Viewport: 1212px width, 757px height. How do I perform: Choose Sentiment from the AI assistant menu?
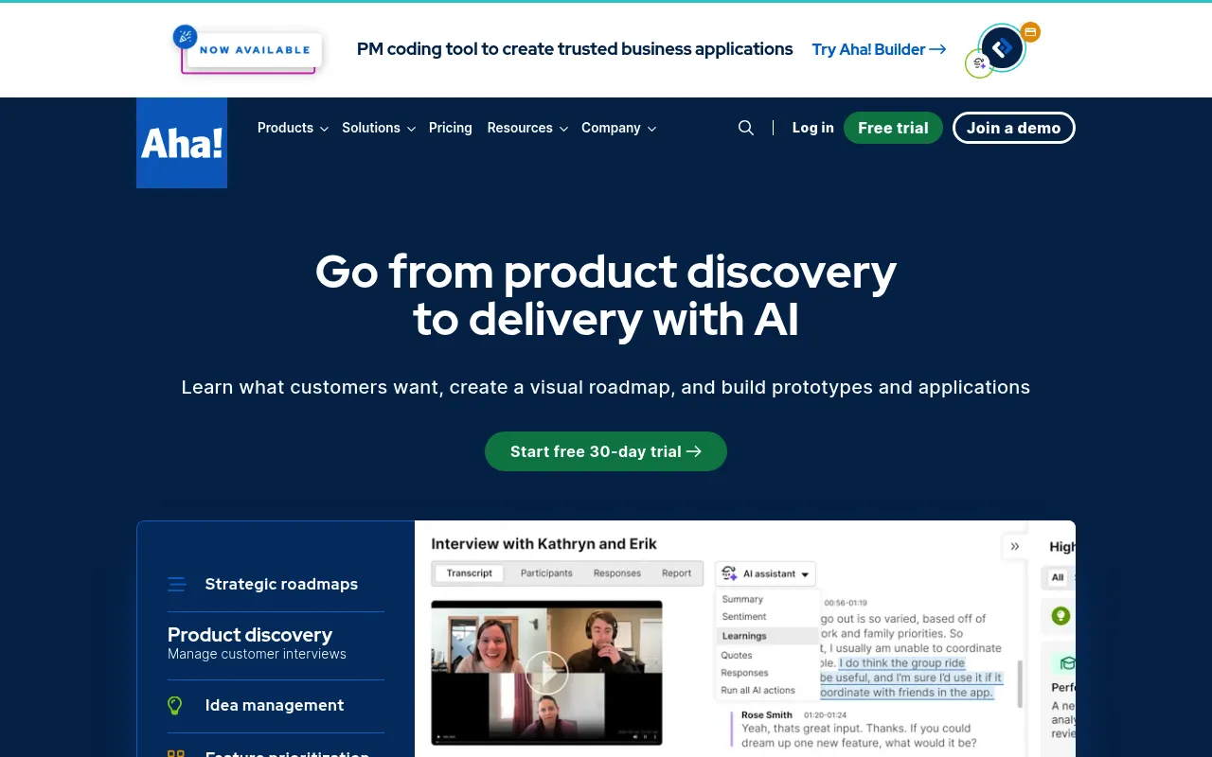(x=744, y=616)
